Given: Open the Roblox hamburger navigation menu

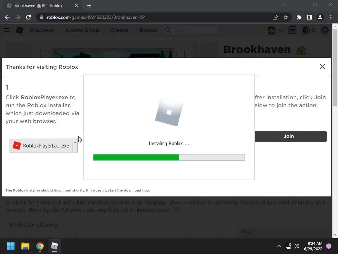Looking at the screenshot, I should pos(7,30).
